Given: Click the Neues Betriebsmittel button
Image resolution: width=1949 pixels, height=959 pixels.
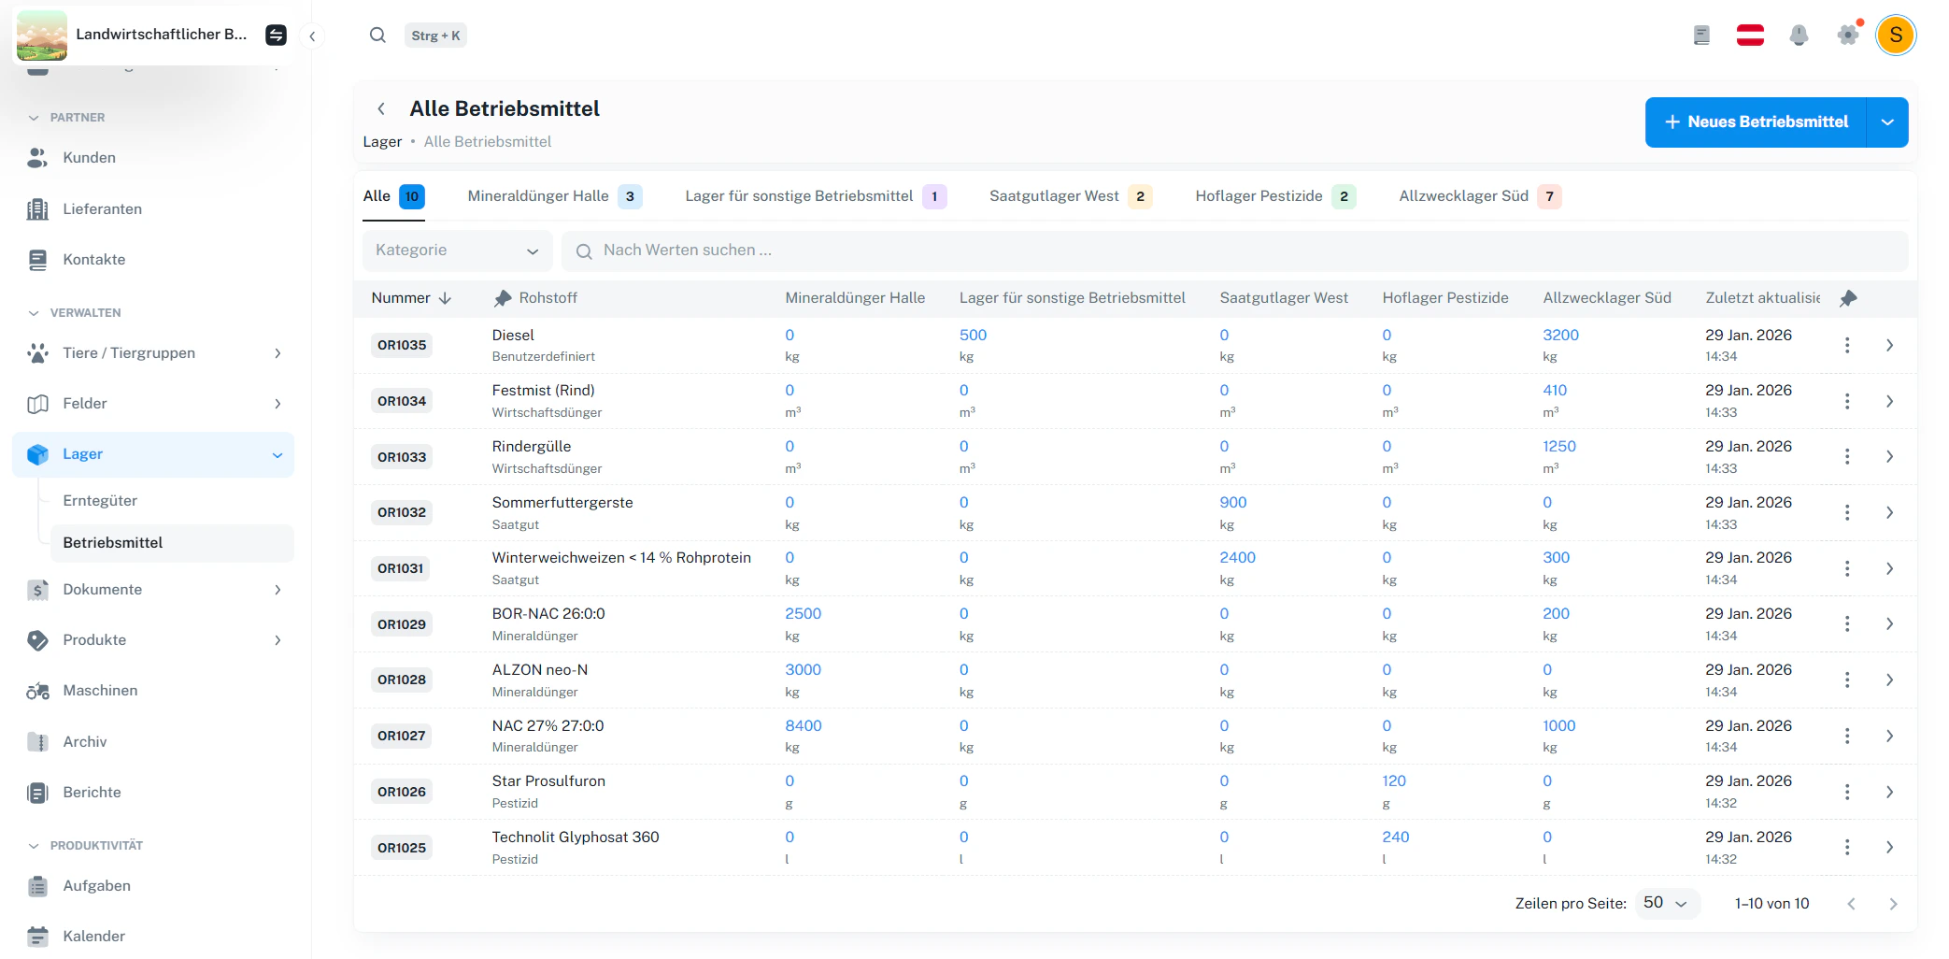Looking at the screenshot, I should pos(1755,122).
